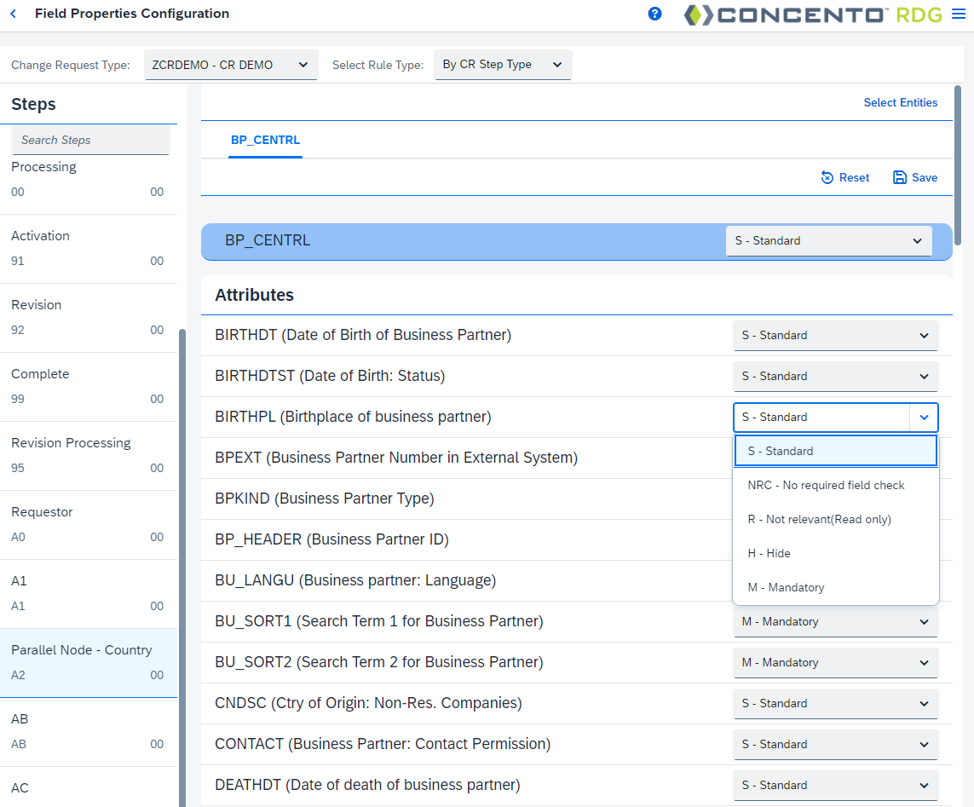Focus the Search Steps field
974x807 pixels.
pyautogui.click(x=90, y=141)
